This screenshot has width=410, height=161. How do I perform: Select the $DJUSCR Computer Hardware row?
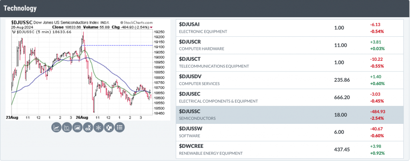[x=290, y=45]
